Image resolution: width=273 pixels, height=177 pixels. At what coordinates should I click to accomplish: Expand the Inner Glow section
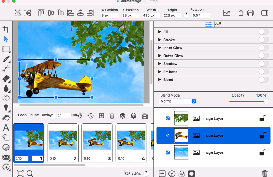pos(160,48)
